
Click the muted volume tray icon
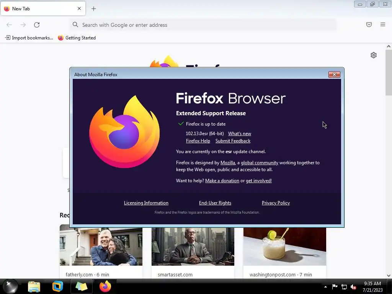(353, 287)
